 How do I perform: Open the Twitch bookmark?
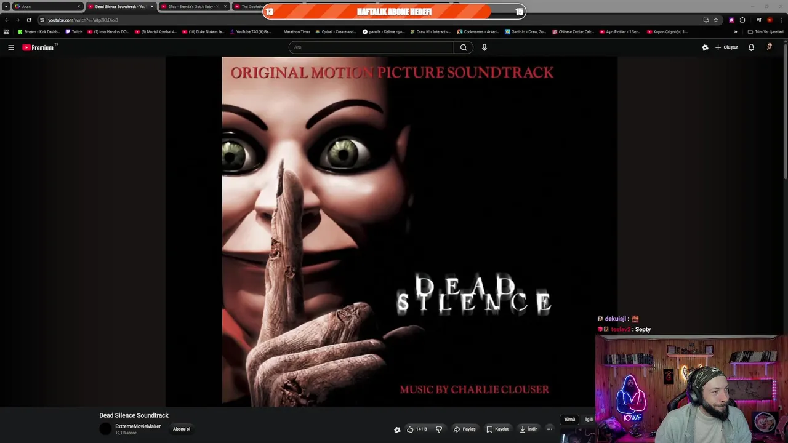click(74, 31)
